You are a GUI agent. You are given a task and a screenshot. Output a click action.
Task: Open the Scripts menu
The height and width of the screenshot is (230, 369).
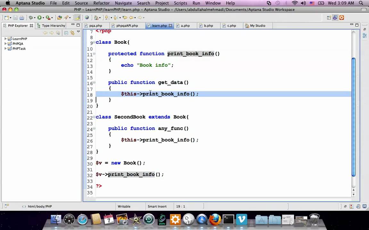[181, 3]
